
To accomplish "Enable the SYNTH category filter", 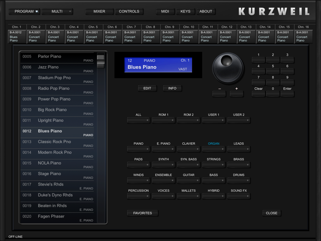I will click(x=163, y=165).
